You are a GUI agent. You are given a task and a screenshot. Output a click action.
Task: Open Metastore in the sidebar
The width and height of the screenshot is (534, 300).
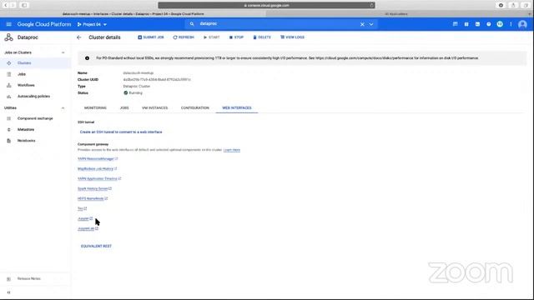point(35,130)
